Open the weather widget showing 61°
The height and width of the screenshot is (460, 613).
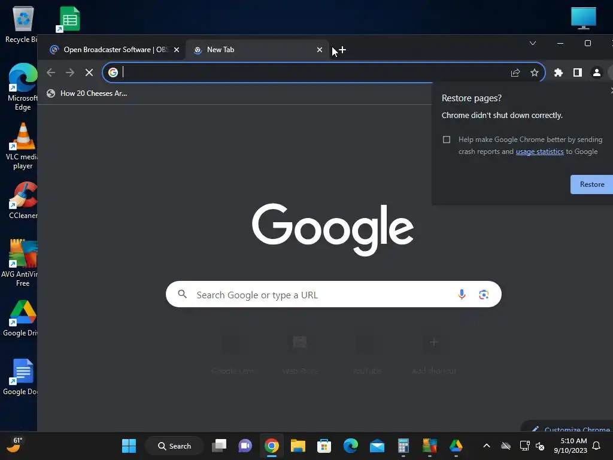[15, 445]
